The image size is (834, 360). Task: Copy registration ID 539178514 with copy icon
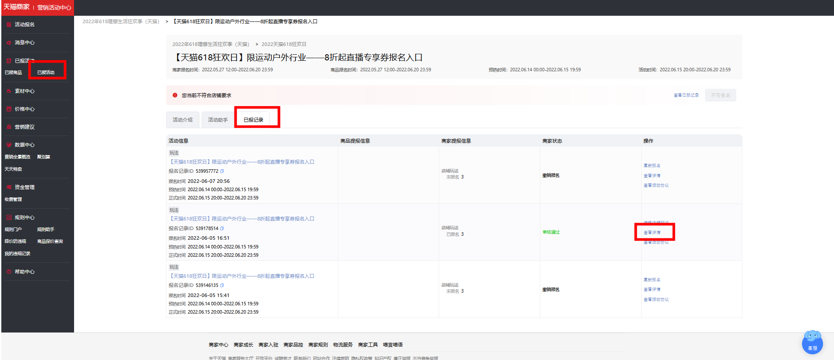coord(222,228)
